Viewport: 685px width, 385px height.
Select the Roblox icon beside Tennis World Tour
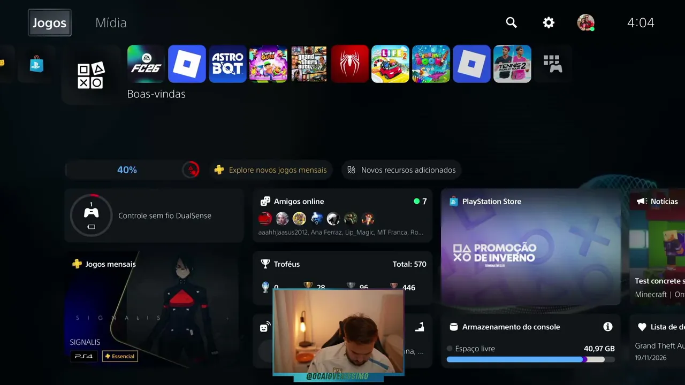tap(471, 64)
